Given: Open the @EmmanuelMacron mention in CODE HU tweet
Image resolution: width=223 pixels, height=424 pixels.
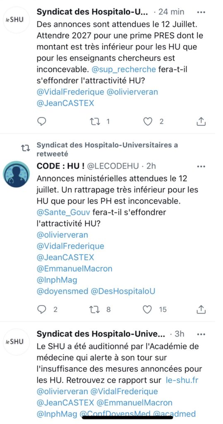Looking at the screenshot, I should (74, 269).
